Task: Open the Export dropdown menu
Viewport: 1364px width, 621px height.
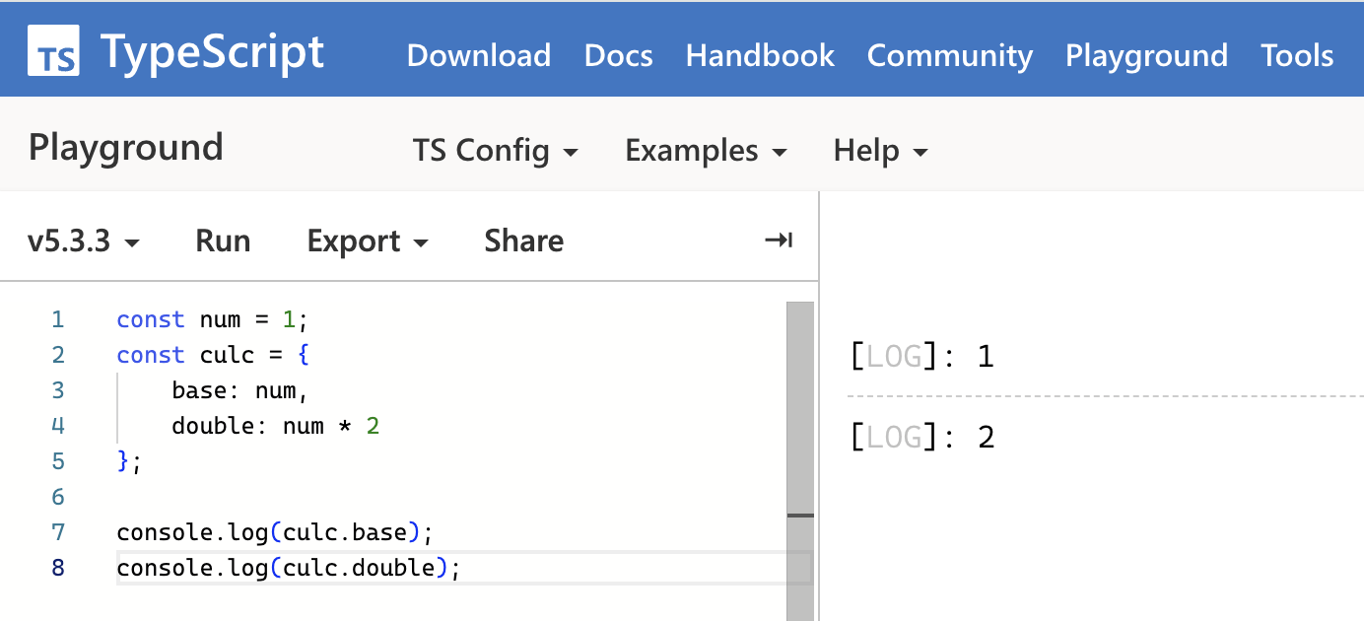Action: (x=368, y=241)
